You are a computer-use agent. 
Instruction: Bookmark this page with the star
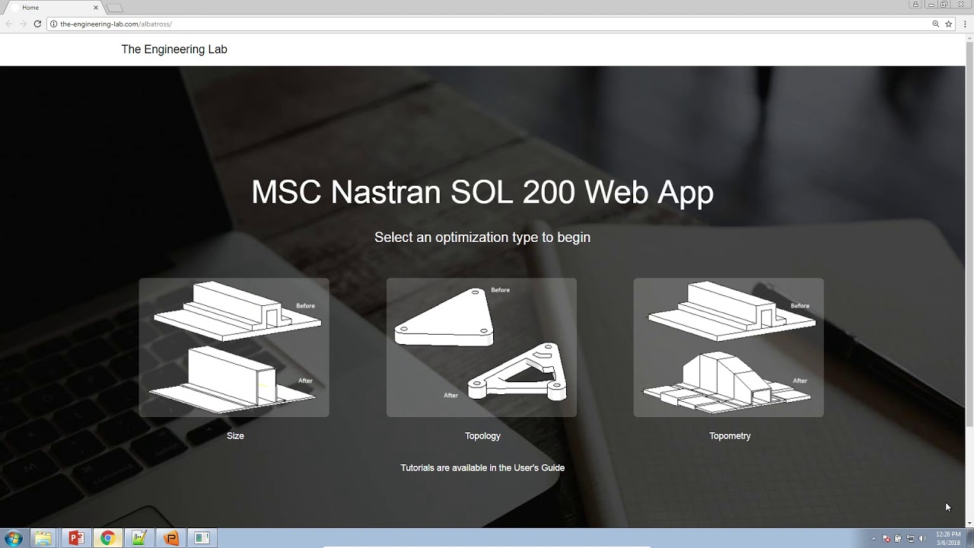(949, 24)
